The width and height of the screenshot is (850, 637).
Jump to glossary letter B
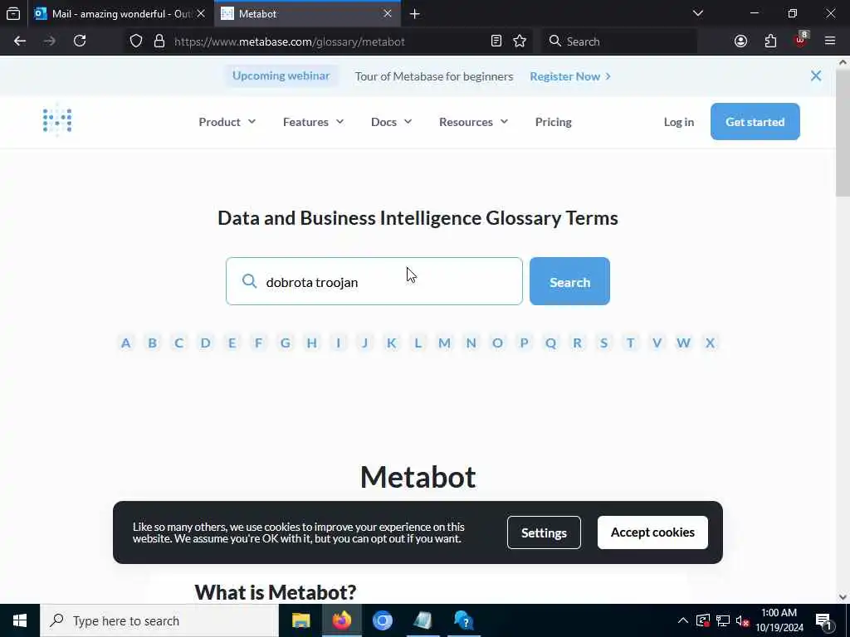(153, 343)
